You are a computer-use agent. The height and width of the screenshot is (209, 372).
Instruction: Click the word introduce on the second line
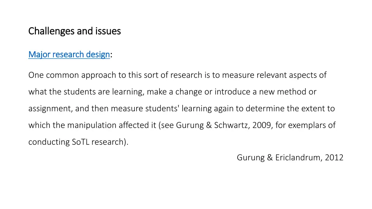[x=232, y=92]
